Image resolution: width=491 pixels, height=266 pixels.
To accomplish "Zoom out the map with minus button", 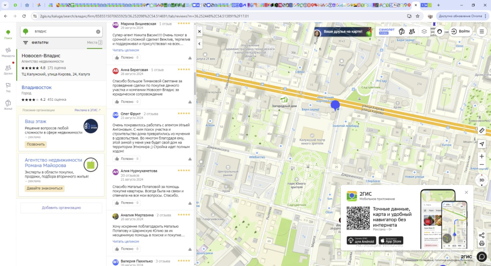I will click(482, 165).
